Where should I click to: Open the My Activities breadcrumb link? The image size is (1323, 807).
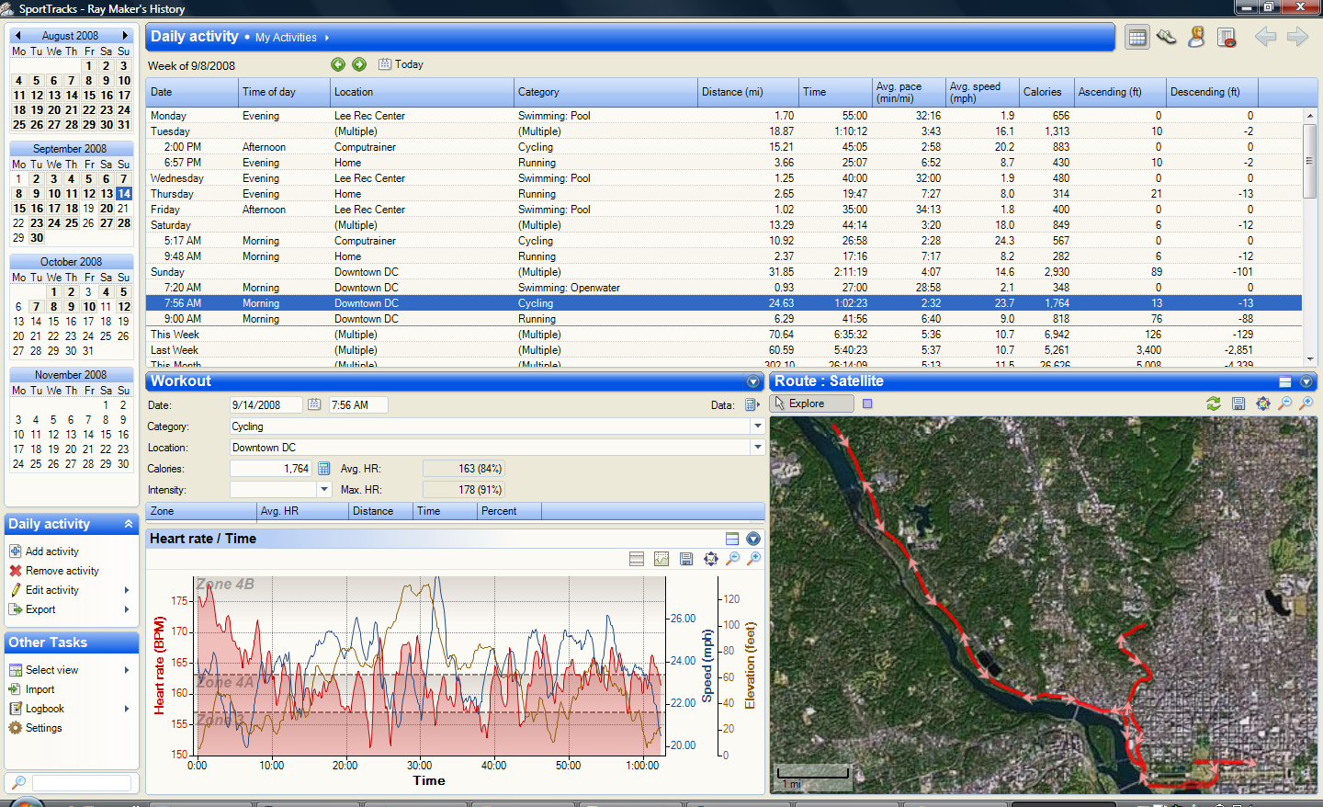(x=286, y=38)
